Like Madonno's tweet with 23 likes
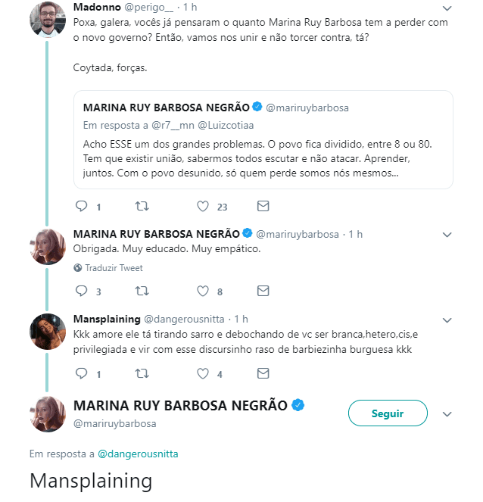Image resolution: width=483 pixels, height=502 pixels. (x=203, y=206)
